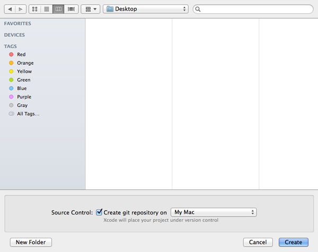318x252 pixels.
Task: Select column view mode
Action: [x=58, y=10]
